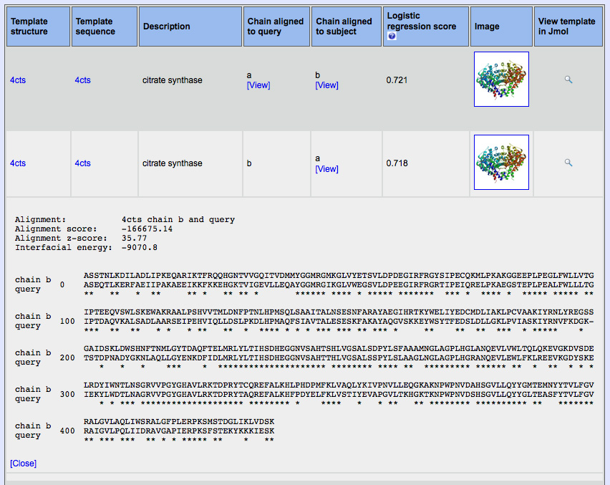Open protein image thumbnail for score 0.721
610x485 pixels.
pos(501,80)
